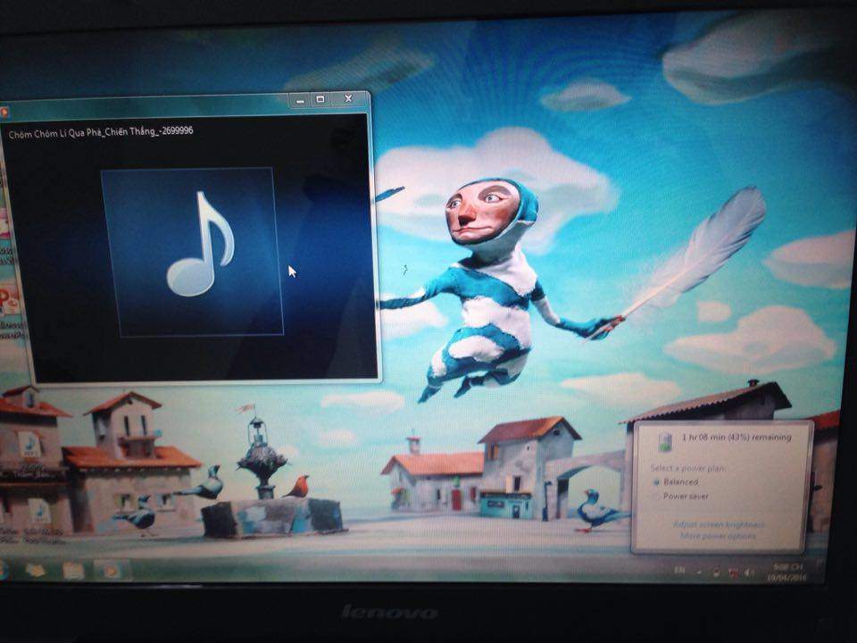Minimize the Media Player window
The width and height of the screenshot is (857, 643).
pyautogui.click(x=300, y=101)
